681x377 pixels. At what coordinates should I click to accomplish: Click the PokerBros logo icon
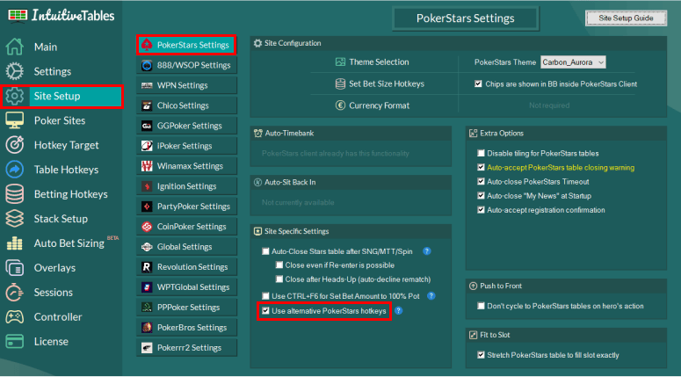tap(147, 327)
